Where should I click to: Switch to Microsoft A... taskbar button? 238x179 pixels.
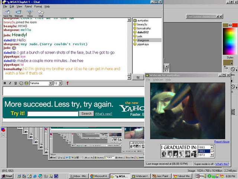pos(99,176)
